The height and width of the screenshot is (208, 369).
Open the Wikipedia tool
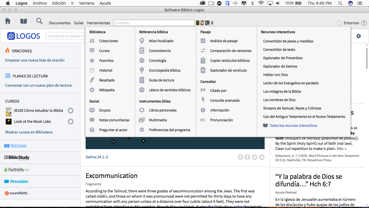(107, 90)
